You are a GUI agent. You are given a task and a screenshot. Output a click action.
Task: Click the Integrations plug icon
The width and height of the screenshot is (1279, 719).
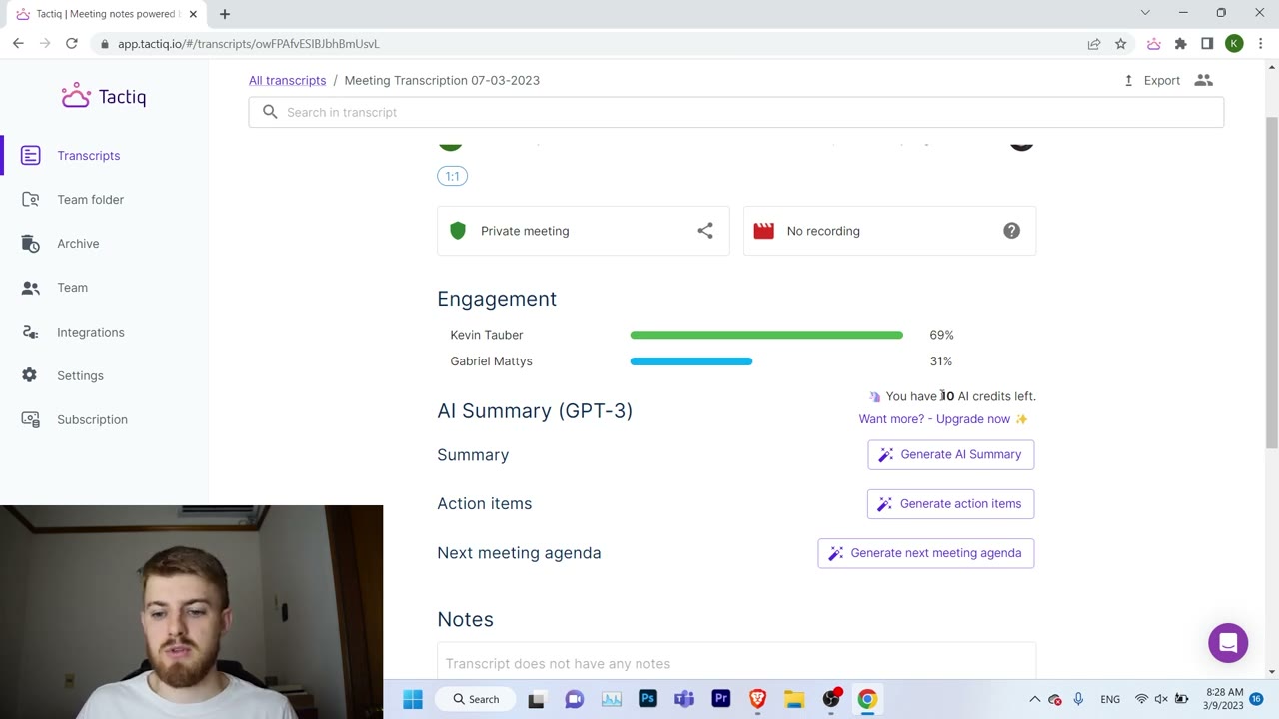[30, 332]
